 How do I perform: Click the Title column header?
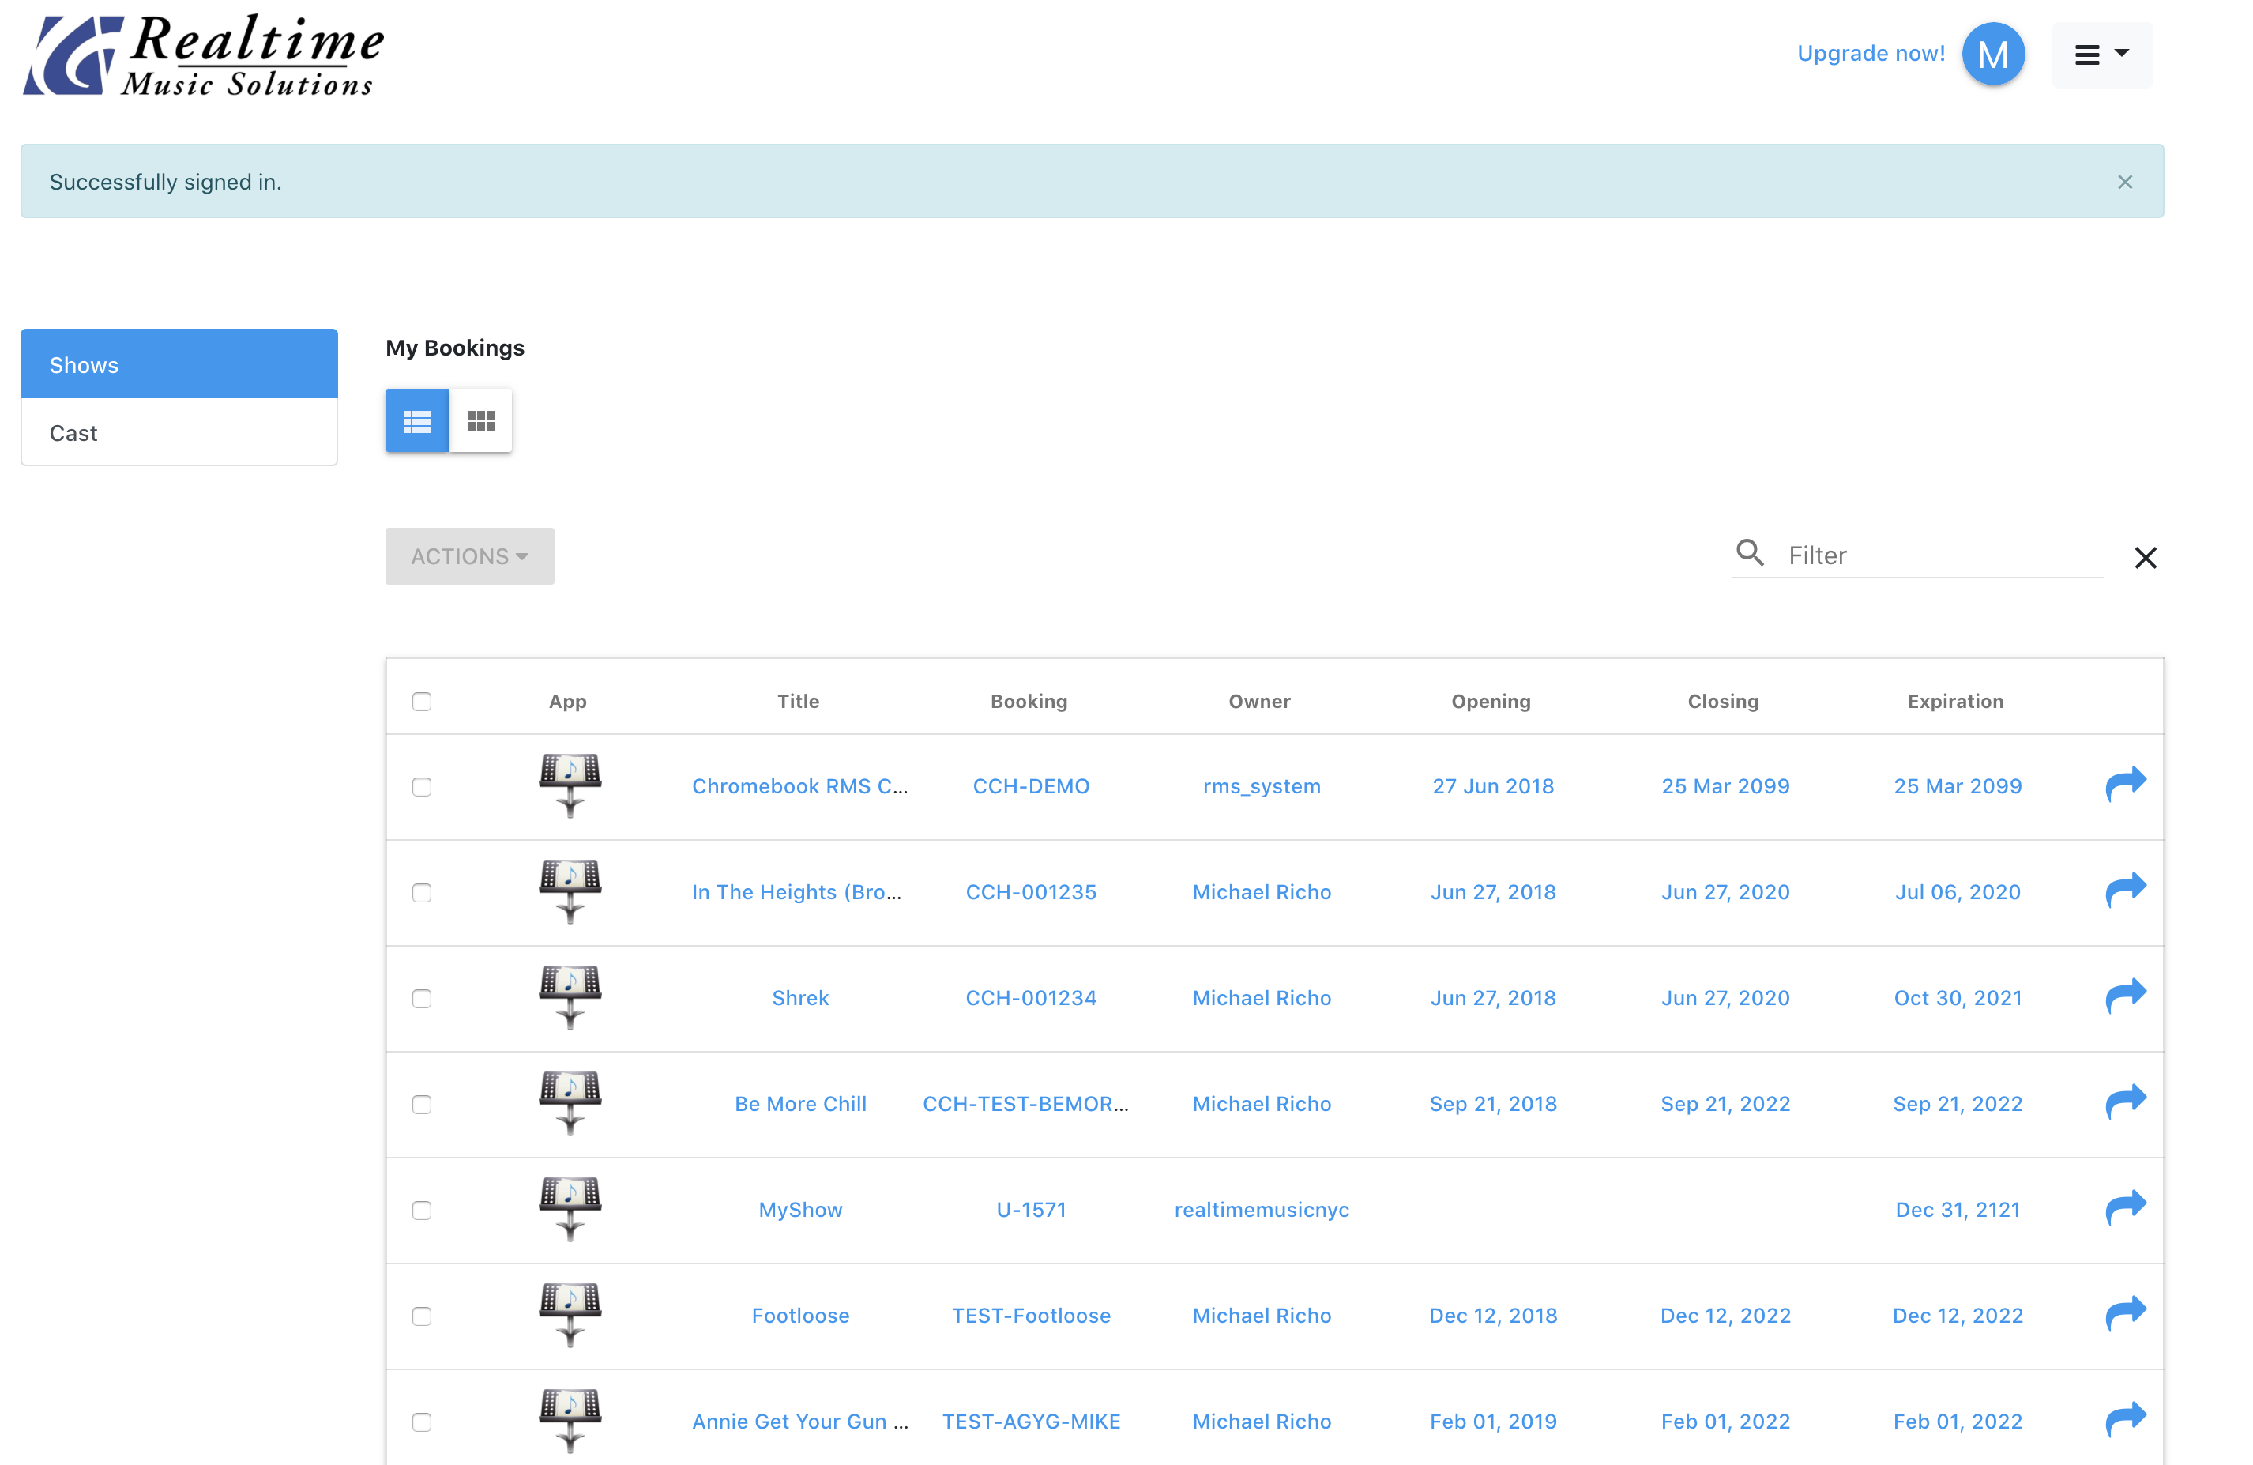tap(798, 702)
